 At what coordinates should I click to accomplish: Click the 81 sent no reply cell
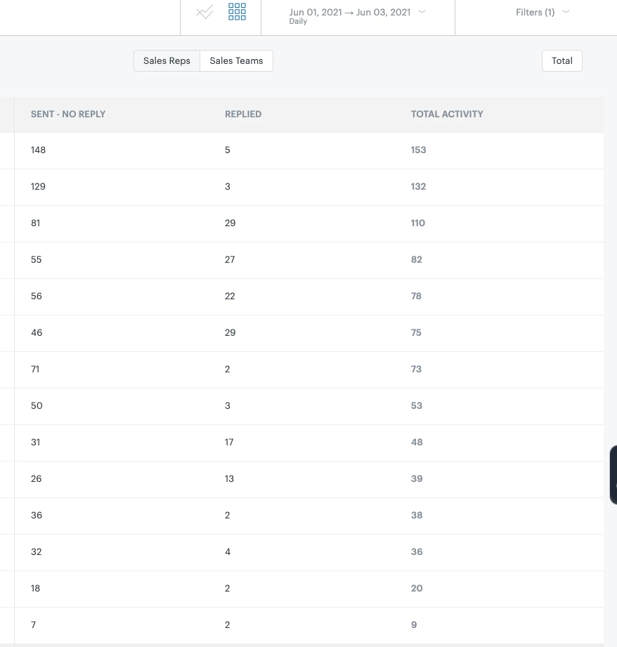point(36,223)
